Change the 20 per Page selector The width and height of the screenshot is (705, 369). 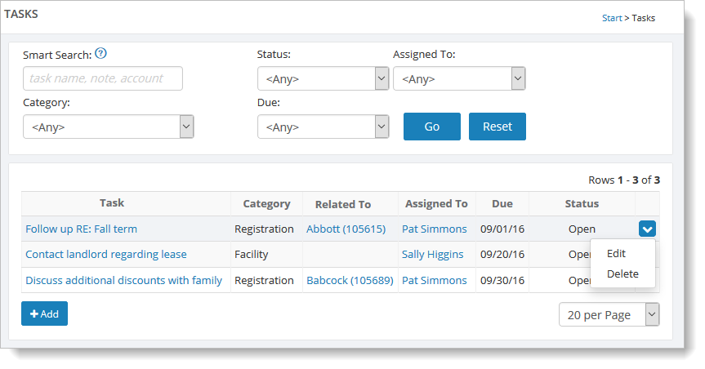[x=609, y=314]
